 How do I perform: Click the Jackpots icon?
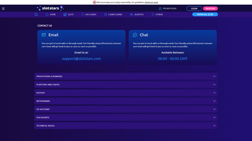tap(131, 14)
